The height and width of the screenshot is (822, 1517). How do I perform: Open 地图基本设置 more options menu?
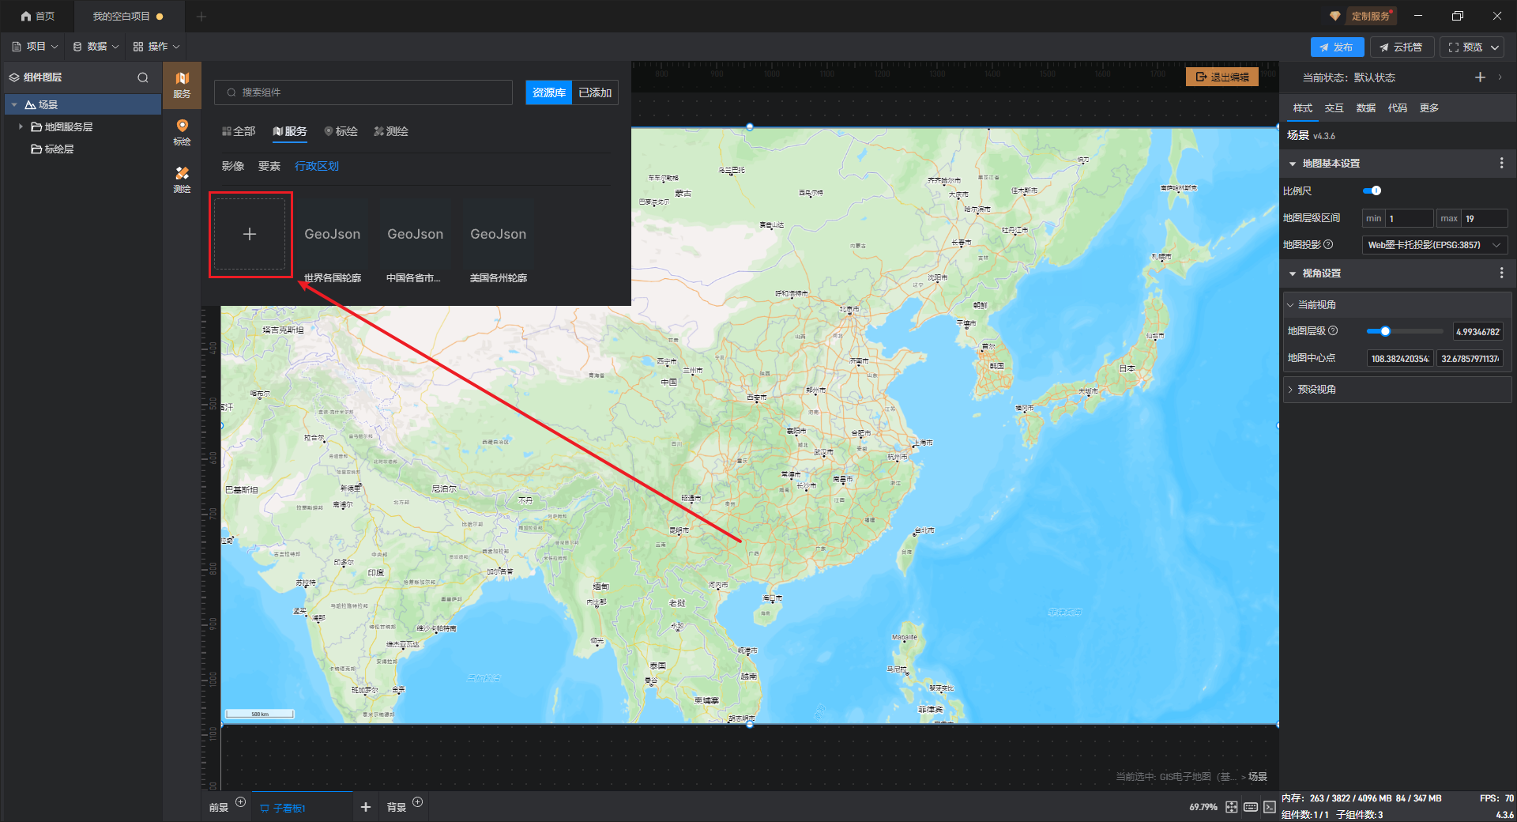coord(1501,163)
